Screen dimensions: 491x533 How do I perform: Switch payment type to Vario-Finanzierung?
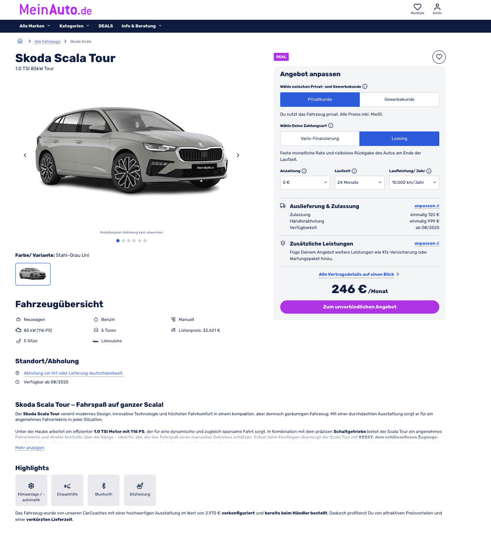[320, 139]
